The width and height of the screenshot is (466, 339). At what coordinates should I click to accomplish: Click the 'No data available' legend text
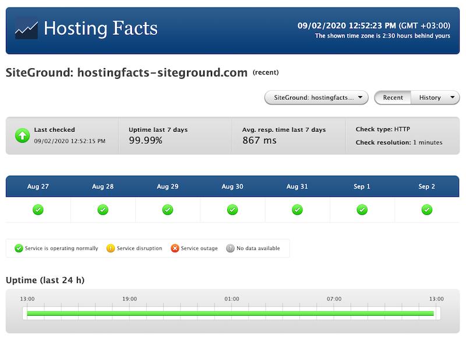click(258, 248)
